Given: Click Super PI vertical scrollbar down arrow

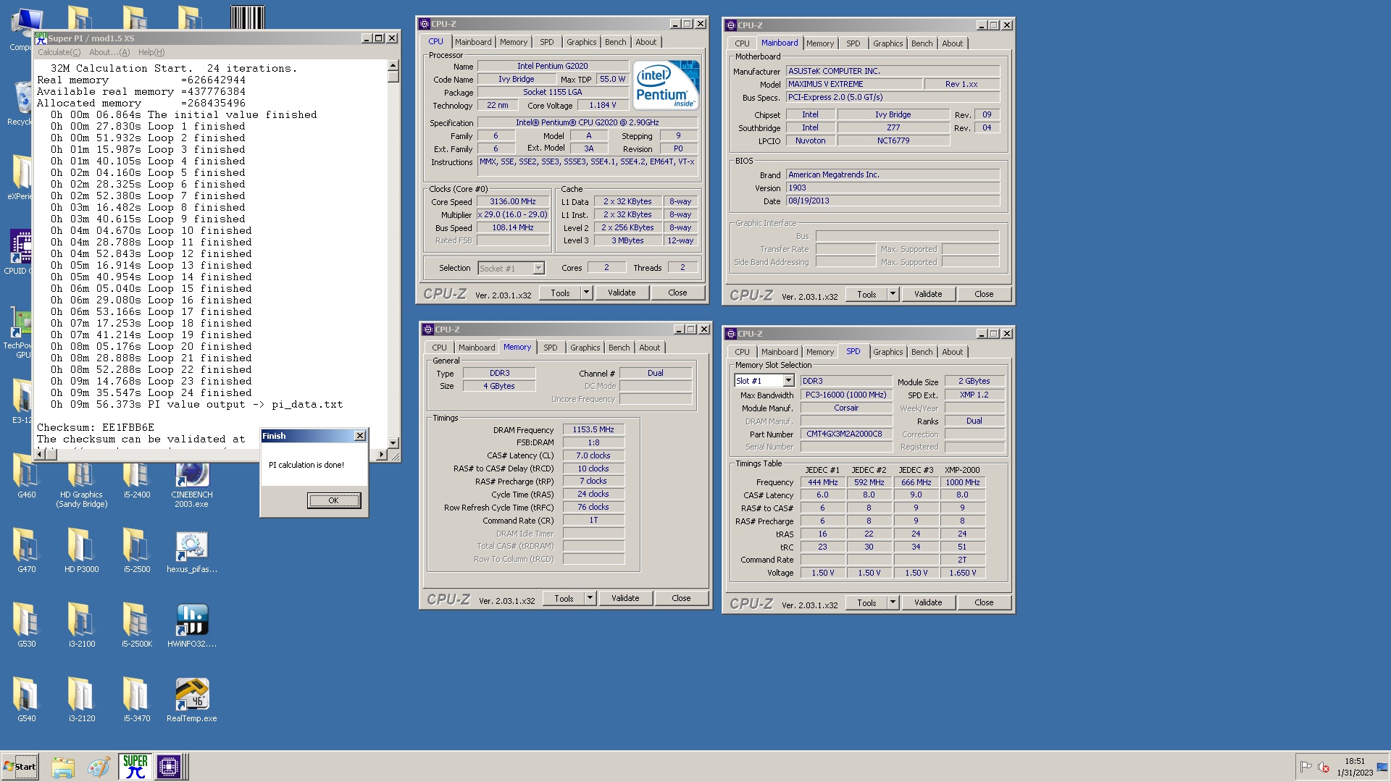Looking at the screenshot, I should (x=393, y=442).
